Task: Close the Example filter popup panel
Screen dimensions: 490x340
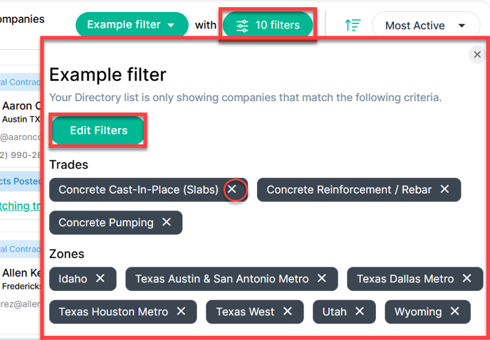Action: click(477, 55)
